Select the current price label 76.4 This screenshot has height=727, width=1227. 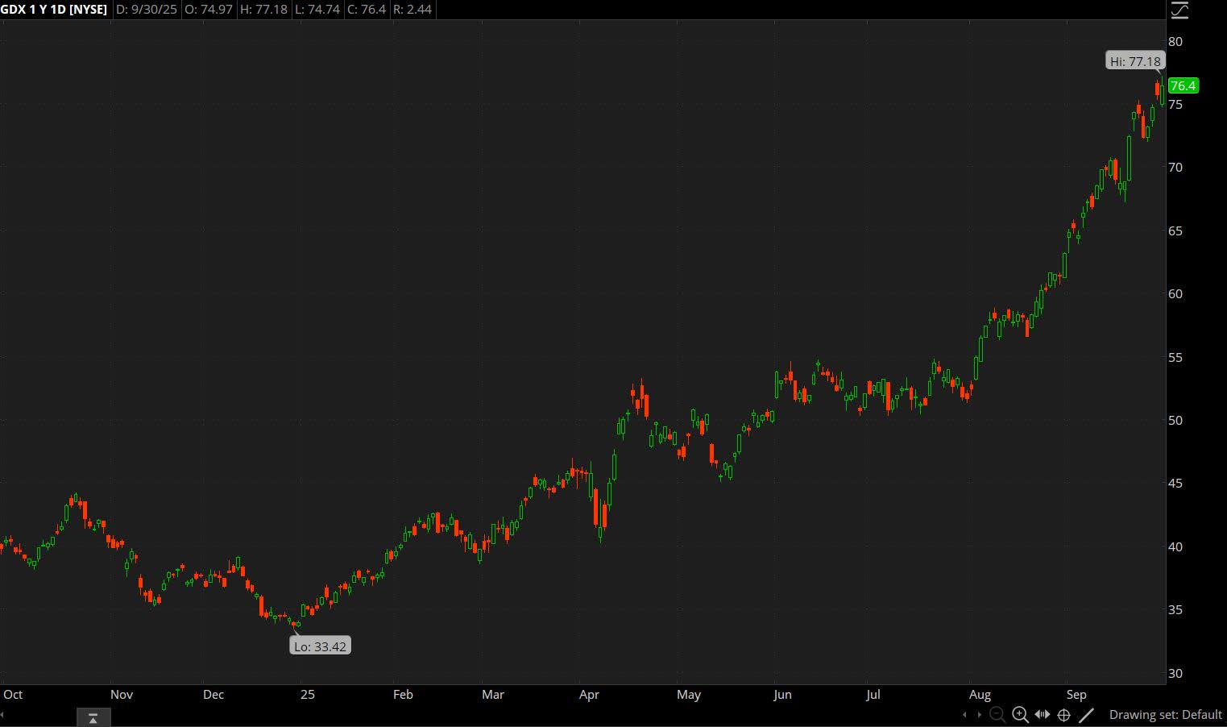[x=1183, y=85]
